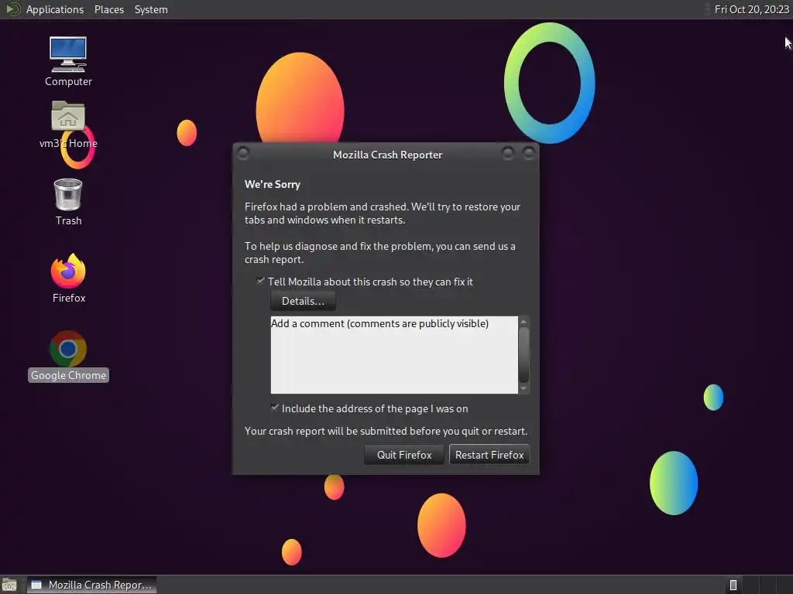The width and height of the screenshot is (793, 594).
Task: Select the Trash desktop icon
Action: pyautogui.click(x=68, y=202)
